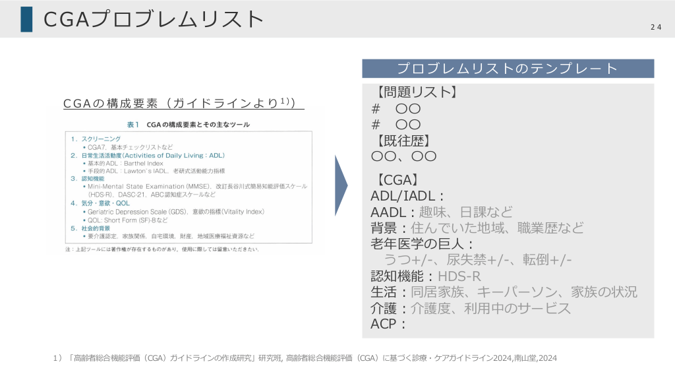
Task: Click the 【既往歴】 template heading
Action: point(404,140)
